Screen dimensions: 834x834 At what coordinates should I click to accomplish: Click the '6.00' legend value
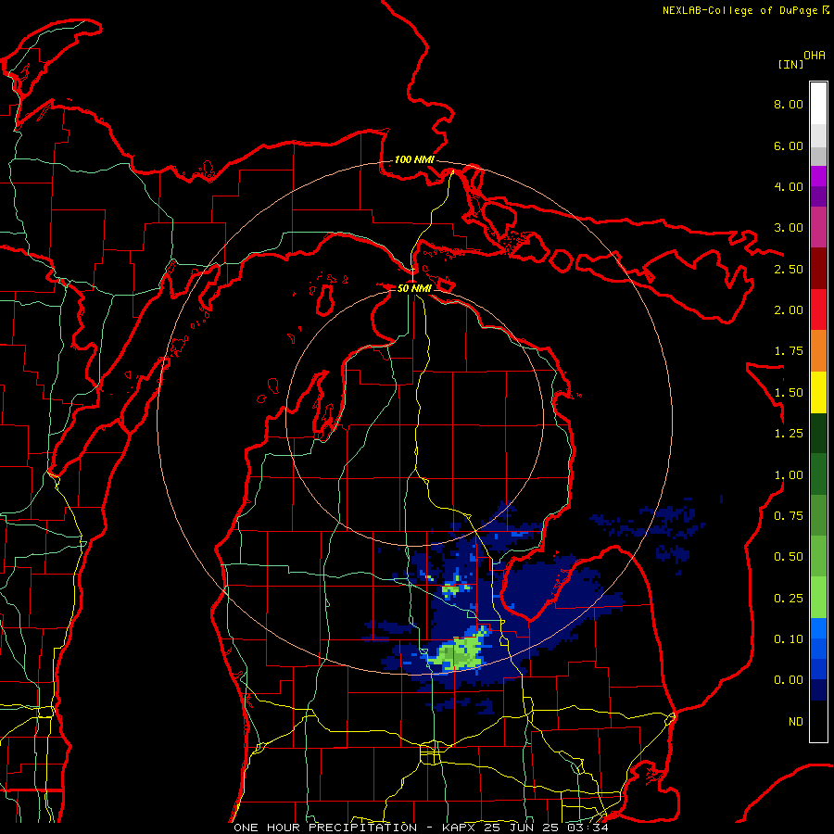[x=789, y=145]
